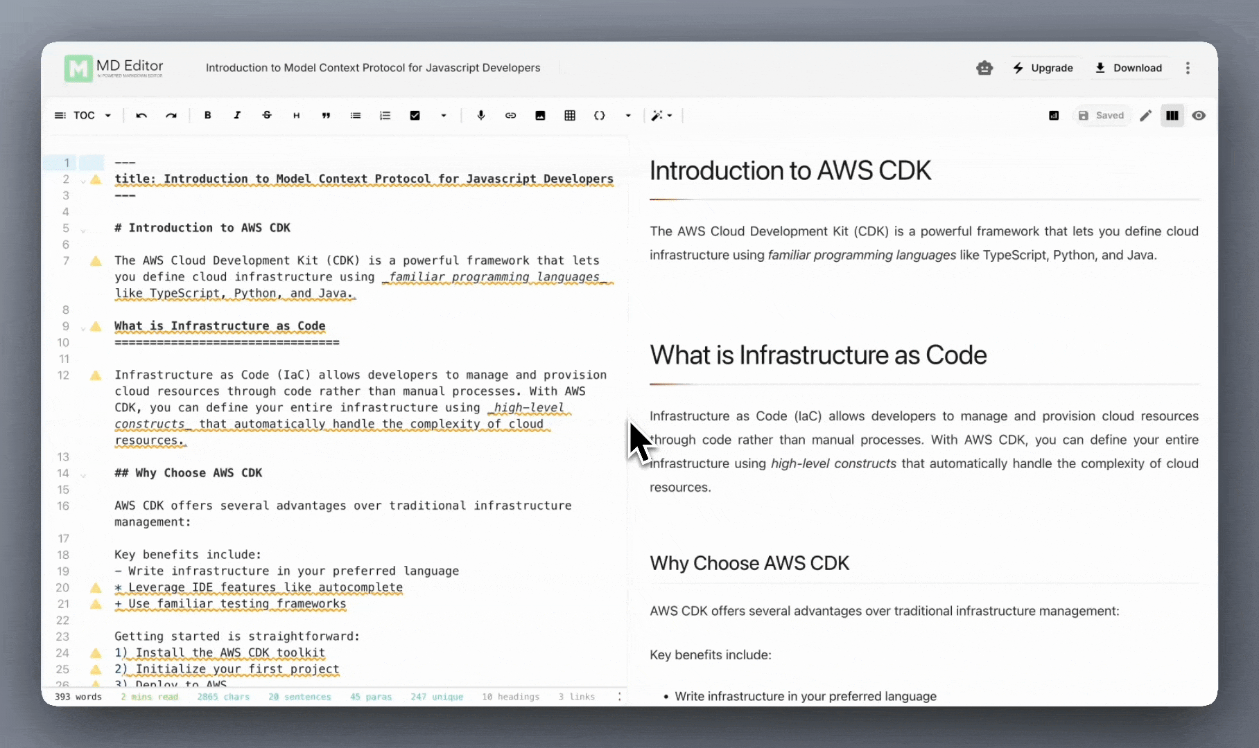Apply Italic formatting
The image size is (1259, 748).
(237, 115)
